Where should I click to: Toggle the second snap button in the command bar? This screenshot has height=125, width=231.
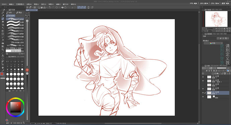[82, 7]
